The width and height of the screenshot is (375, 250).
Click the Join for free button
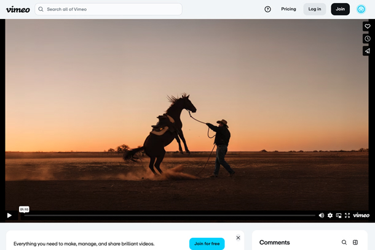[x=207, y=243]
